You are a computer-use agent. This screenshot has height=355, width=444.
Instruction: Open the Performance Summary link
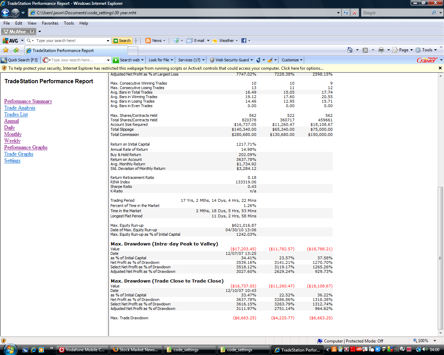tap(28, 101)
